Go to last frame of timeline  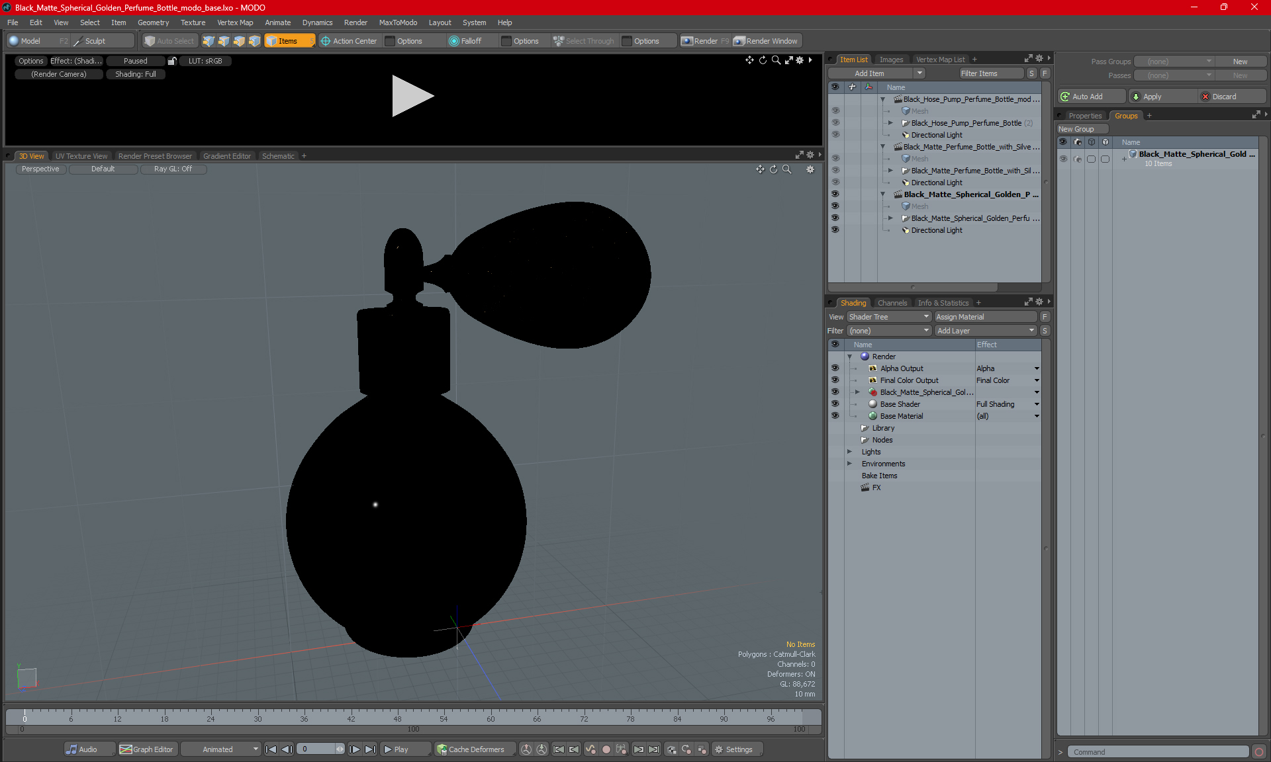click(371, 749)
